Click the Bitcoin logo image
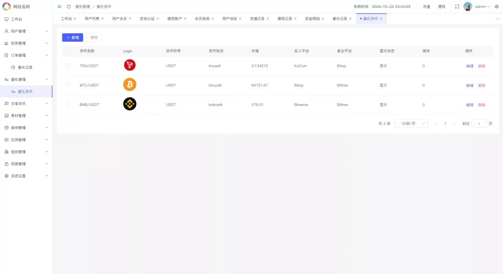Screen dimensions: 503x274 point(130,84)
